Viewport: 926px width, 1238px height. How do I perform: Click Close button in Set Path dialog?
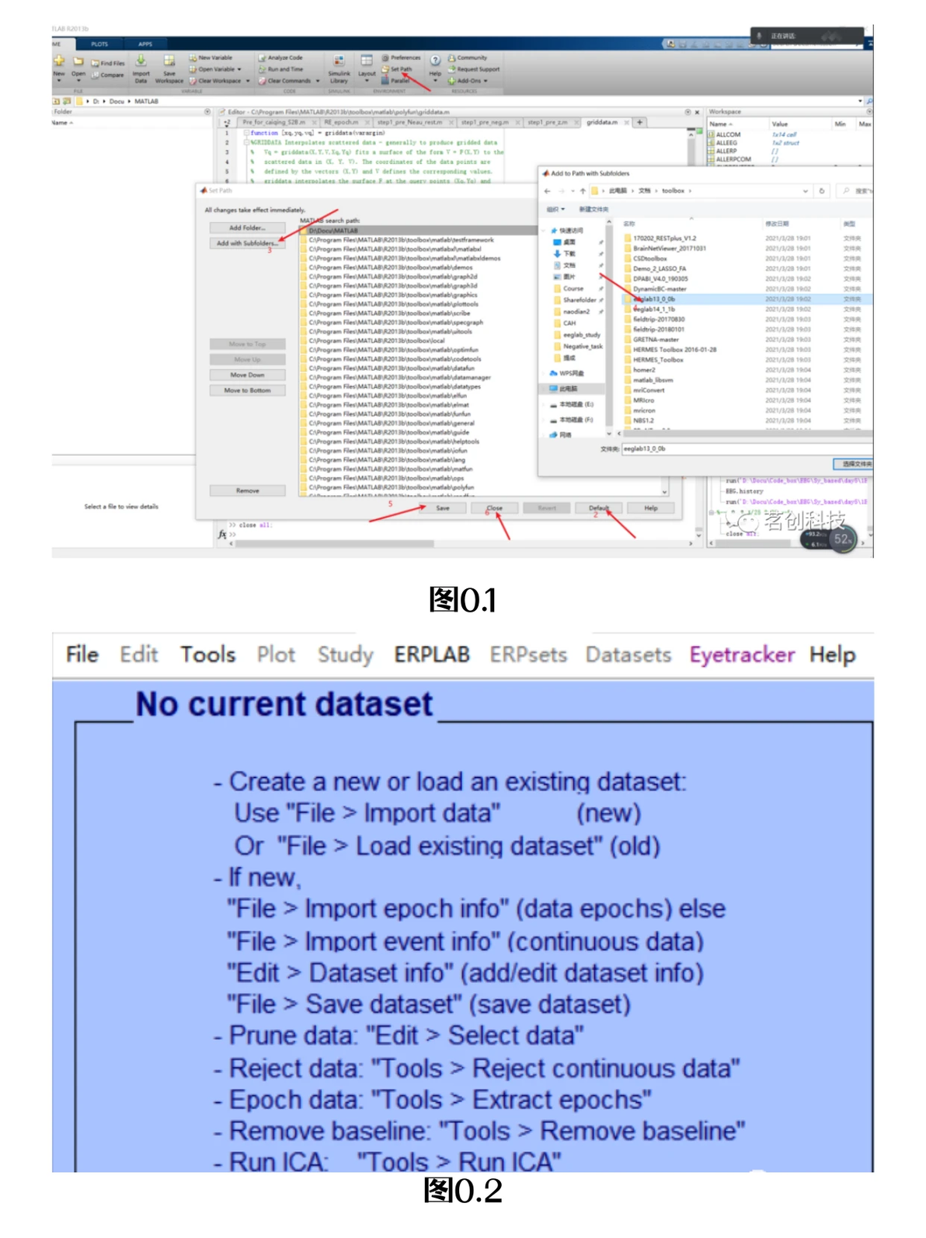(x=494, y=507)
